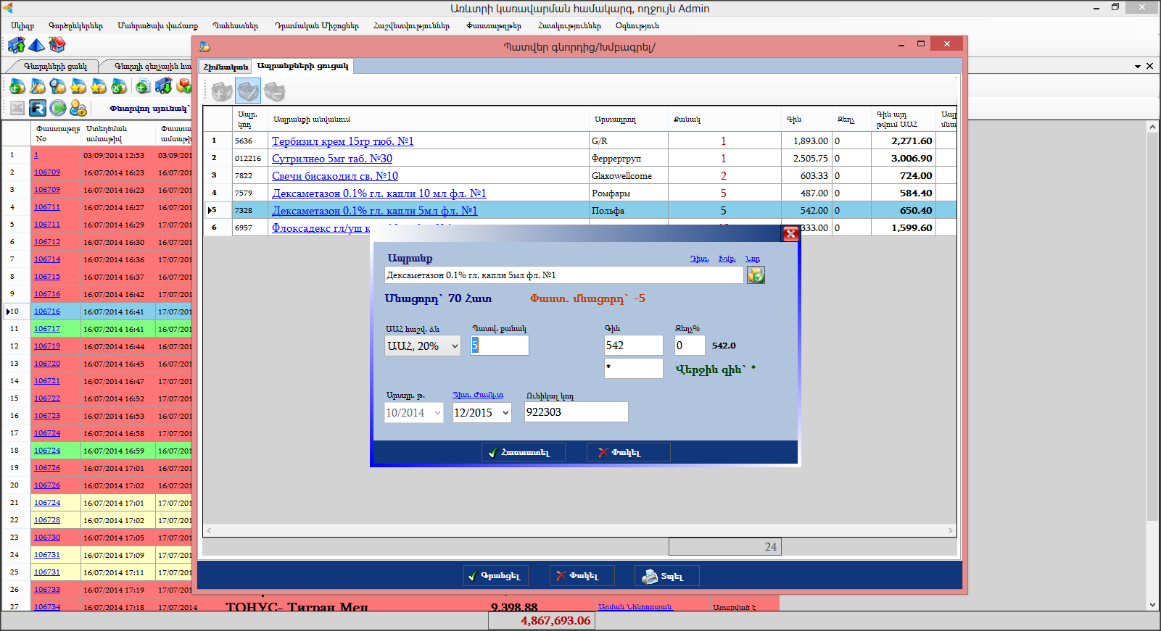This screenshot has height=631, width=1161.
Task: Click the field containing an asterisk below price
Action: 634,368
